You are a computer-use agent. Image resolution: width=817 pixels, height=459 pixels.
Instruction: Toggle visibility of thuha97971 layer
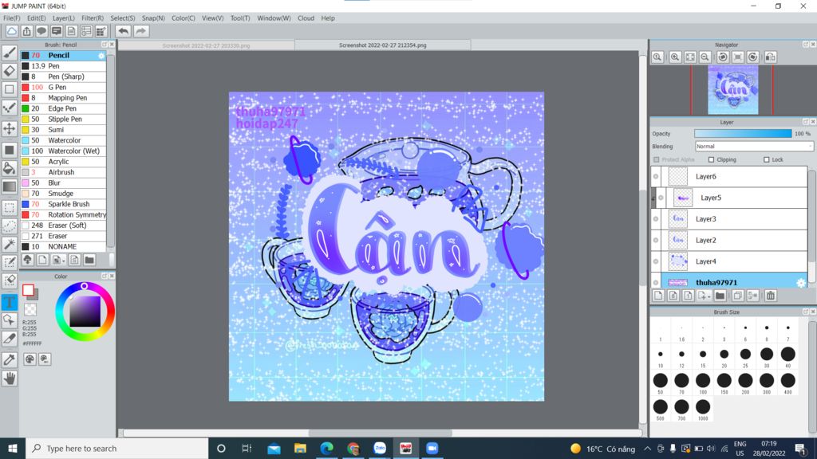click(656, 283)
